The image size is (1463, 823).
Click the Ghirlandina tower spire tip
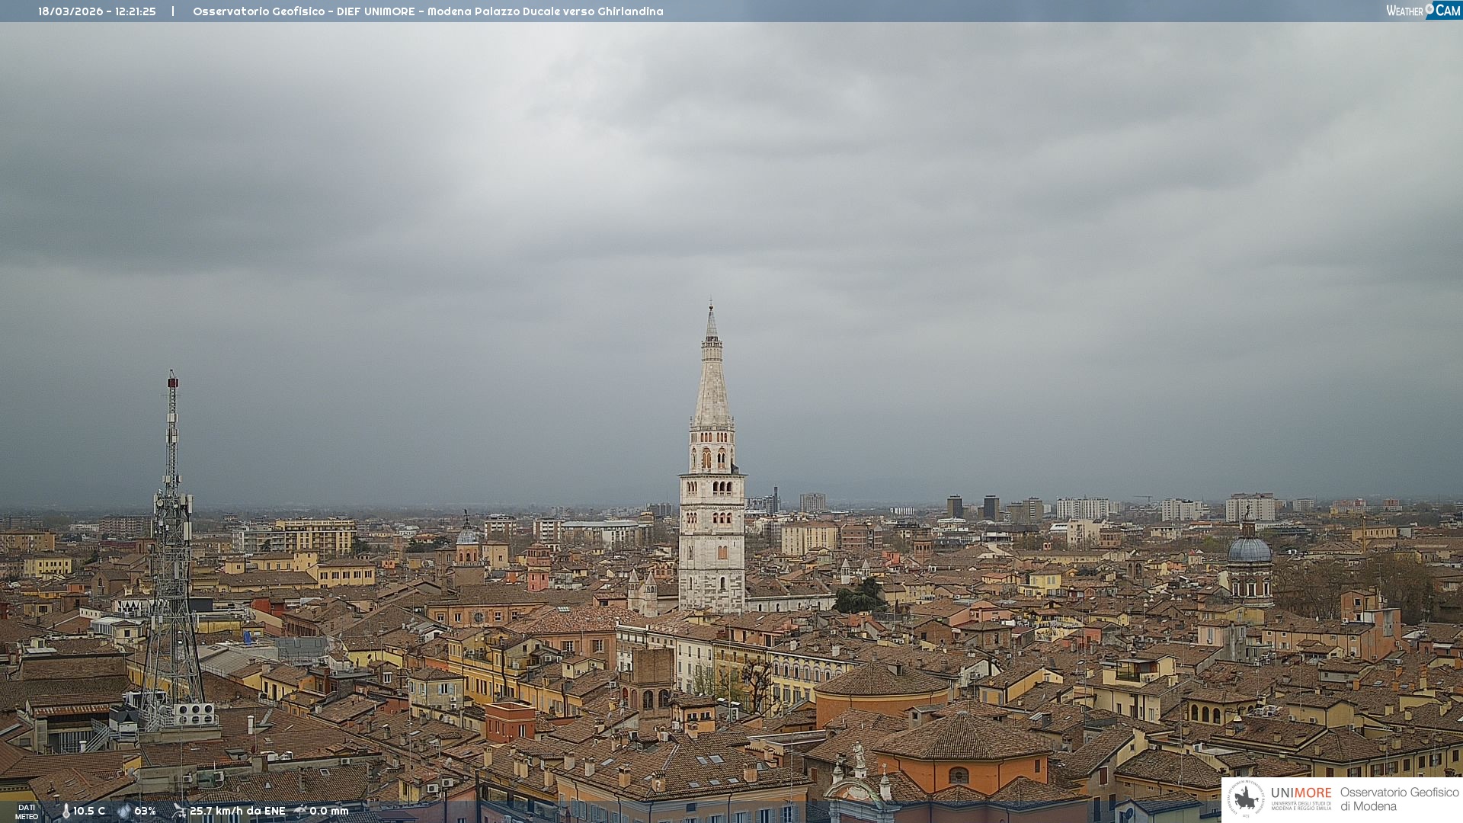711,309
